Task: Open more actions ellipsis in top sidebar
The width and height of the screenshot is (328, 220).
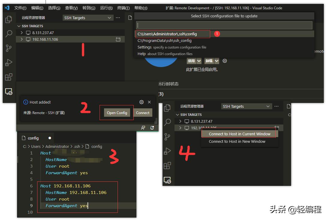Action: pyautogui.click(x=118, y=18)
